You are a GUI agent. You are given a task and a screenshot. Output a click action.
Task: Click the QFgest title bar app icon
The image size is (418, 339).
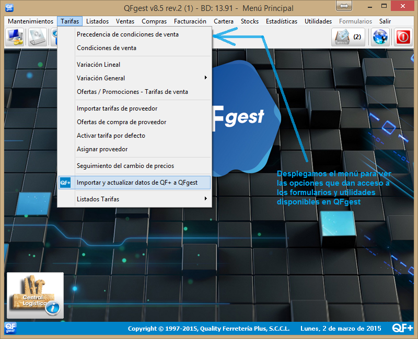click(x=9, y=8)
